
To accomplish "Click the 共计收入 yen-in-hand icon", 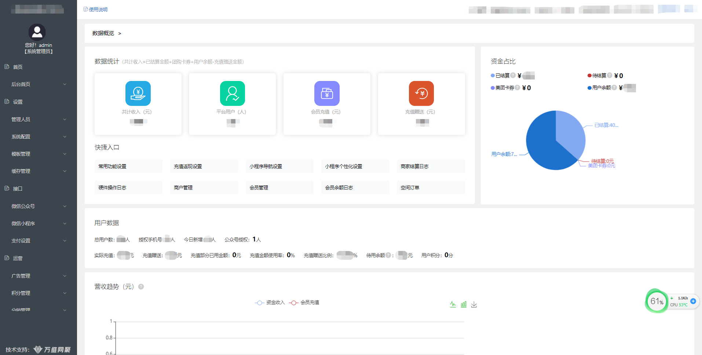I will (138, 93).
